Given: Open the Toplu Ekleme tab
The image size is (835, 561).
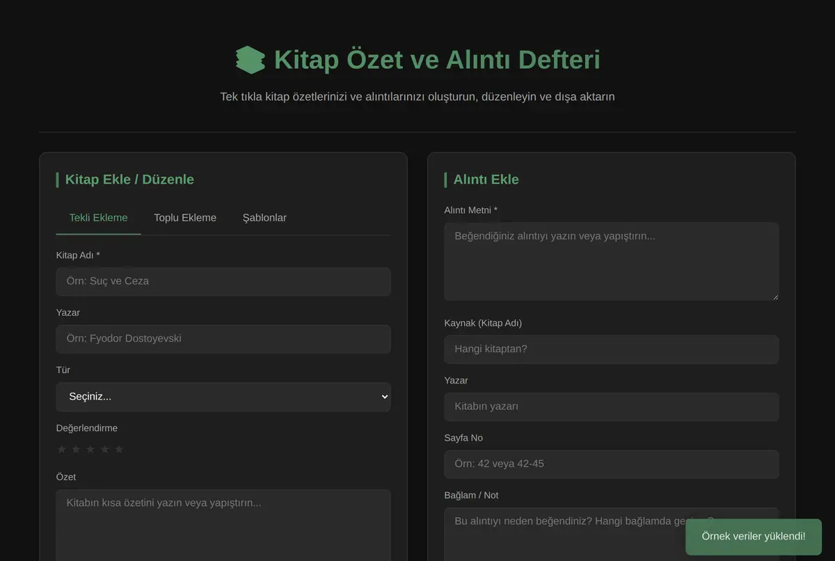Looking at the screenshot, I should click(185, 218).
